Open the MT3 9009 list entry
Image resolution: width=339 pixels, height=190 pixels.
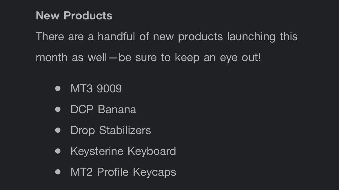click(x=96, y=88)
